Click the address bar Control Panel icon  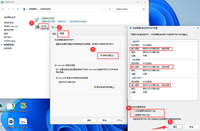tap(24, 9)
